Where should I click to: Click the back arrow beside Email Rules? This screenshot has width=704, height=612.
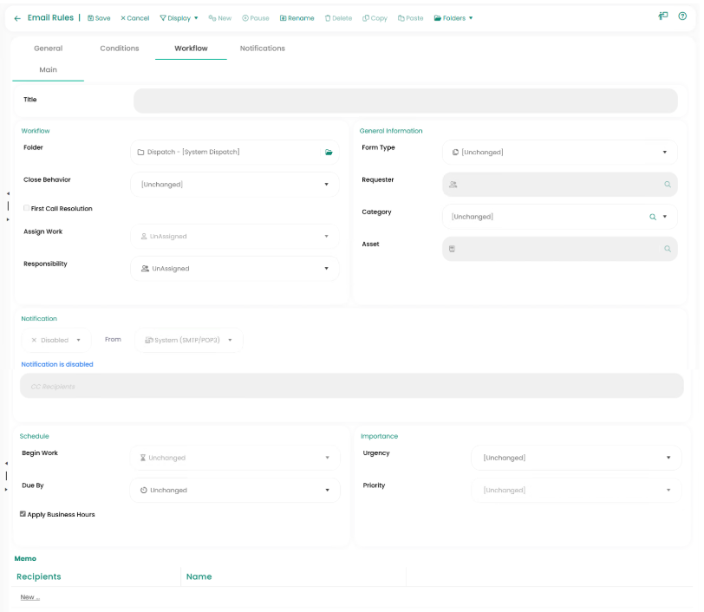[17, 18]
